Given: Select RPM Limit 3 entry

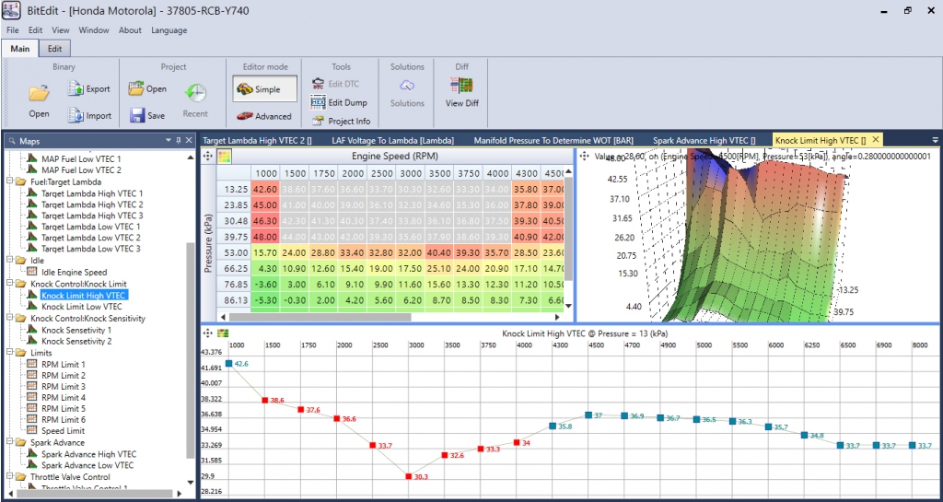Looking at the screenshot, I should (64, 386).
